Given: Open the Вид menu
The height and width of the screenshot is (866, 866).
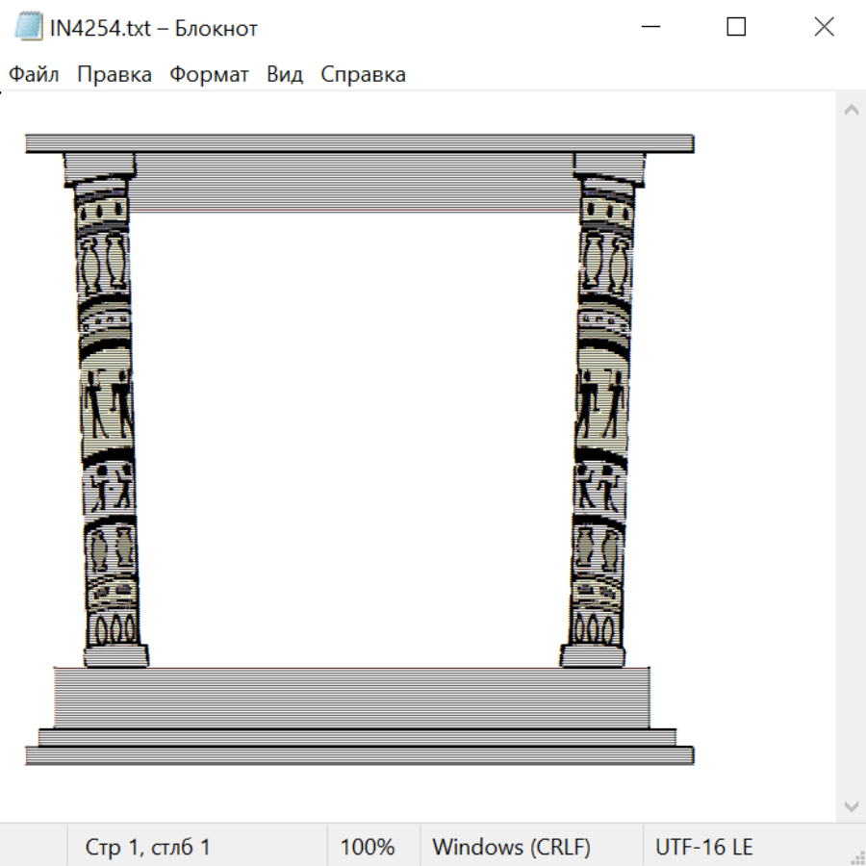Looking at the screenshot, I should point(284,75).
